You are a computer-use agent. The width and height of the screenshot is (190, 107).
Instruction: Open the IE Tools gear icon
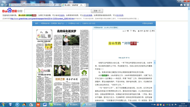click(188, 5)
